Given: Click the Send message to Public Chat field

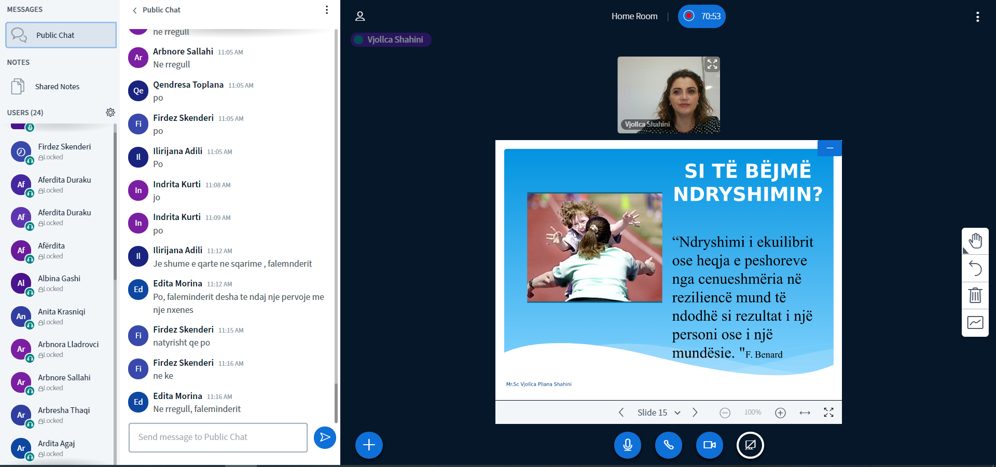Looking at the screenshot, I should click(x=218, y=437).
